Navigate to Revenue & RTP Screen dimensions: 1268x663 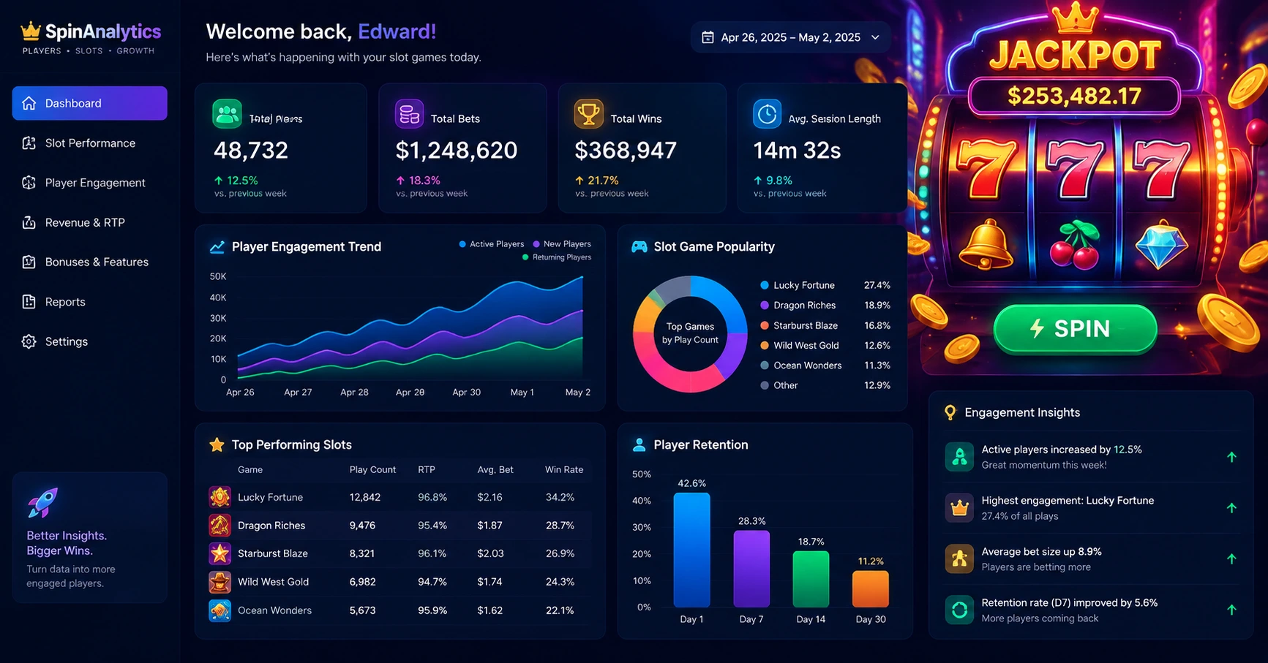89,222
